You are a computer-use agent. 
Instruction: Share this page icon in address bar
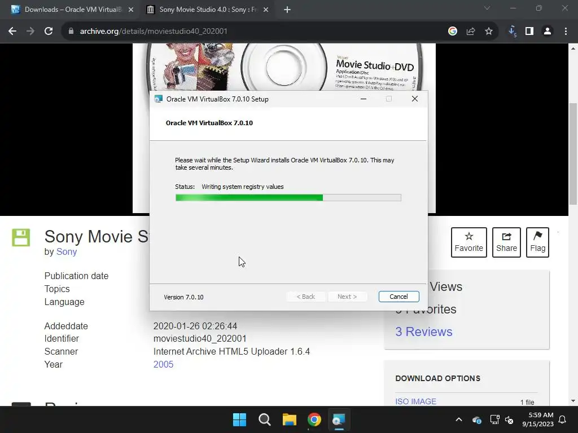[x=471, y=32]
